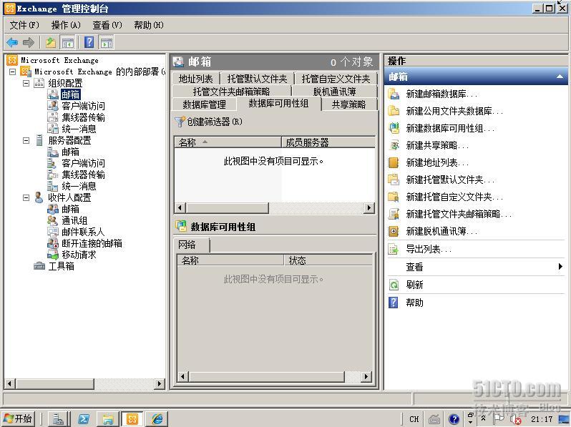Open PowerShell from the taskbar
571x427 pixels.
pyautogui.click(x=83, y=419)
